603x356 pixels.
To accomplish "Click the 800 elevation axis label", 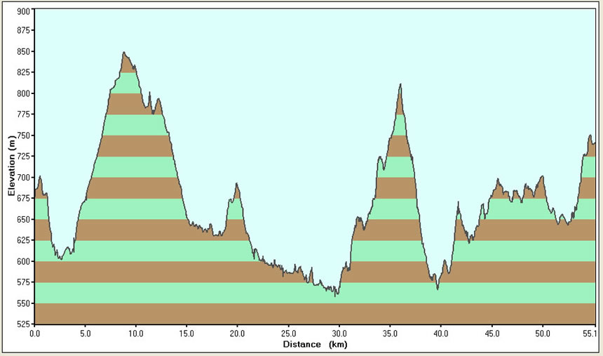I will (23, 93).
